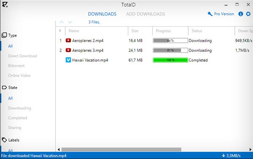Viewport: 253px width, 159px height.
Task: Filter by Downloading state
Action: [x=19, y=108]
